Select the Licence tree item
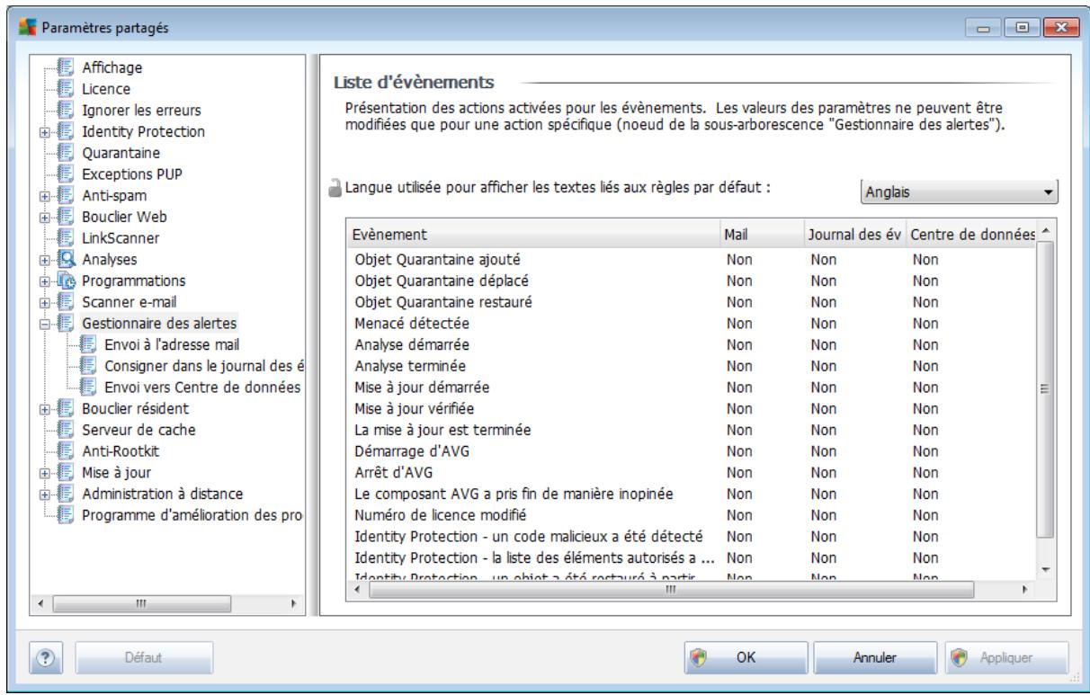This screenshot has height=695, width=1090. pyautogui.click(x=106, y=89)
